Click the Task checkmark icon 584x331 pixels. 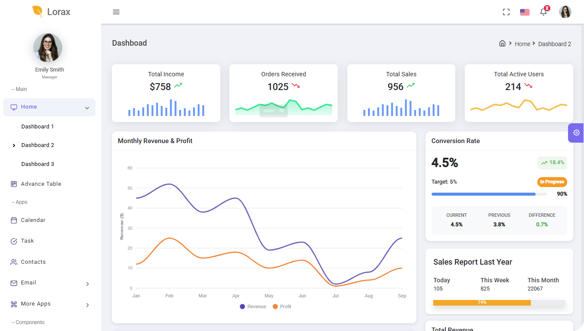pyautogui.click(x=14, y=241)
